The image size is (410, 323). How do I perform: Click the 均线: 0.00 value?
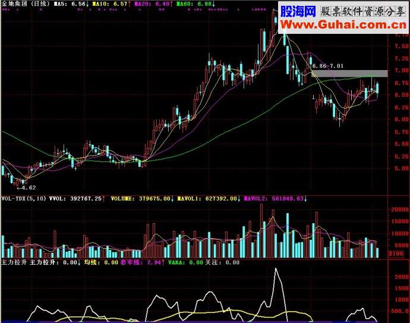click(101, 262)
